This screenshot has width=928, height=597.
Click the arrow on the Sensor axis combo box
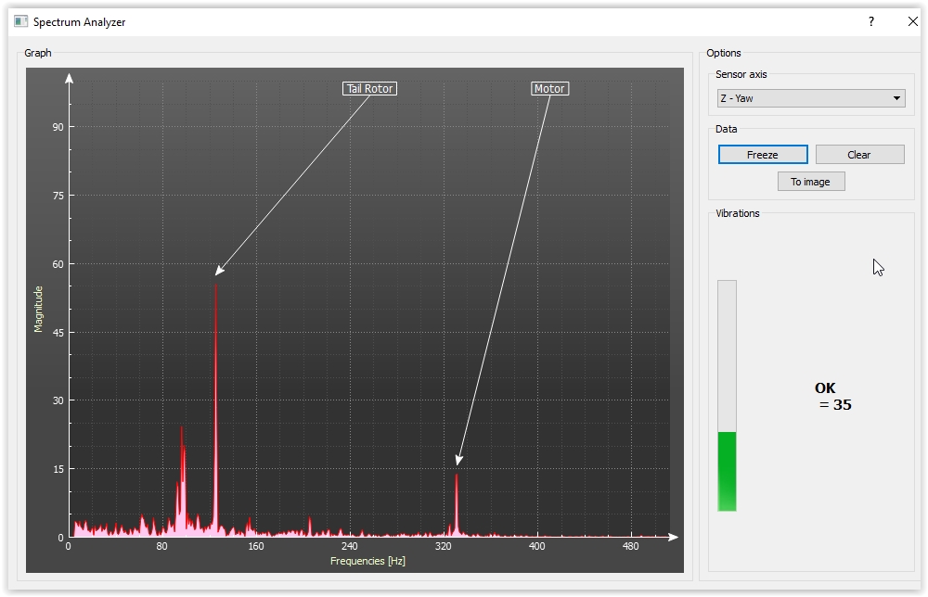click(x=896, y=98)
